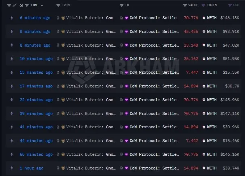Open the FROM column filter

tap(59, 5)
